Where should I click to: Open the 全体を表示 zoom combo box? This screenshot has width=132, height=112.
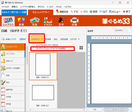[123, 31]
